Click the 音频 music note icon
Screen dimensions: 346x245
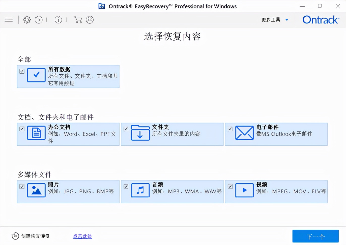(x=140, y=190)
